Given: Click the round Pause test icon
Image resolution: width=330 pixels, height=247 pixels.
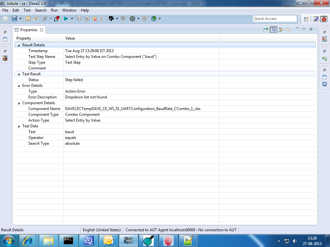Looking at the screenshot, I should 80,19.
